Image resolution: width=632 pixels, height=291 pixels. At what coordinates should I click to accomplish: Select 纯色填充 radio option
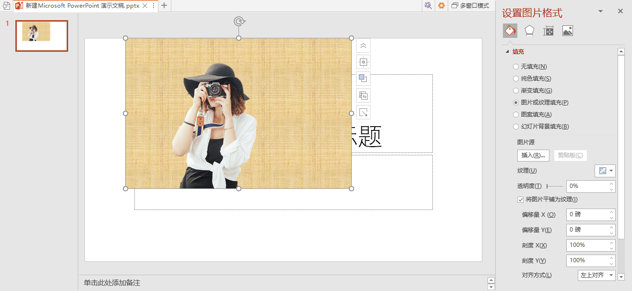tap(516, 79)
